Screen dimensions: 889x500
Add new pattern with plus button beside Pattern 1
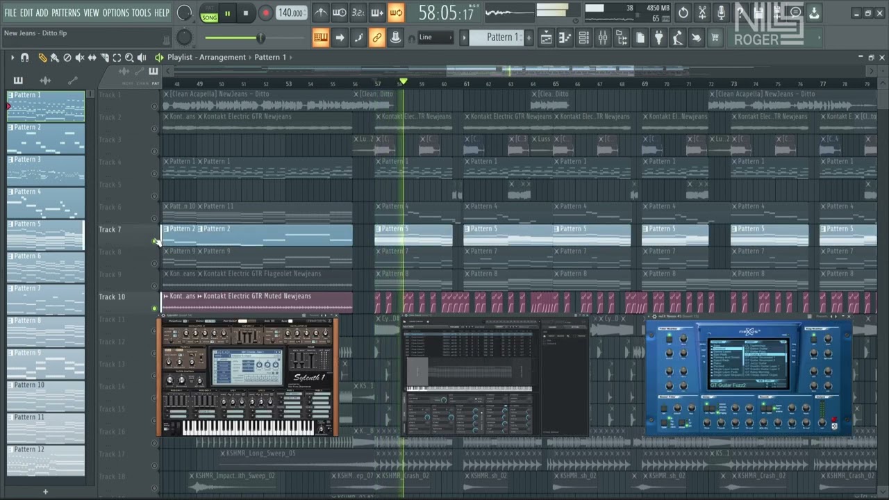(529, 37)
